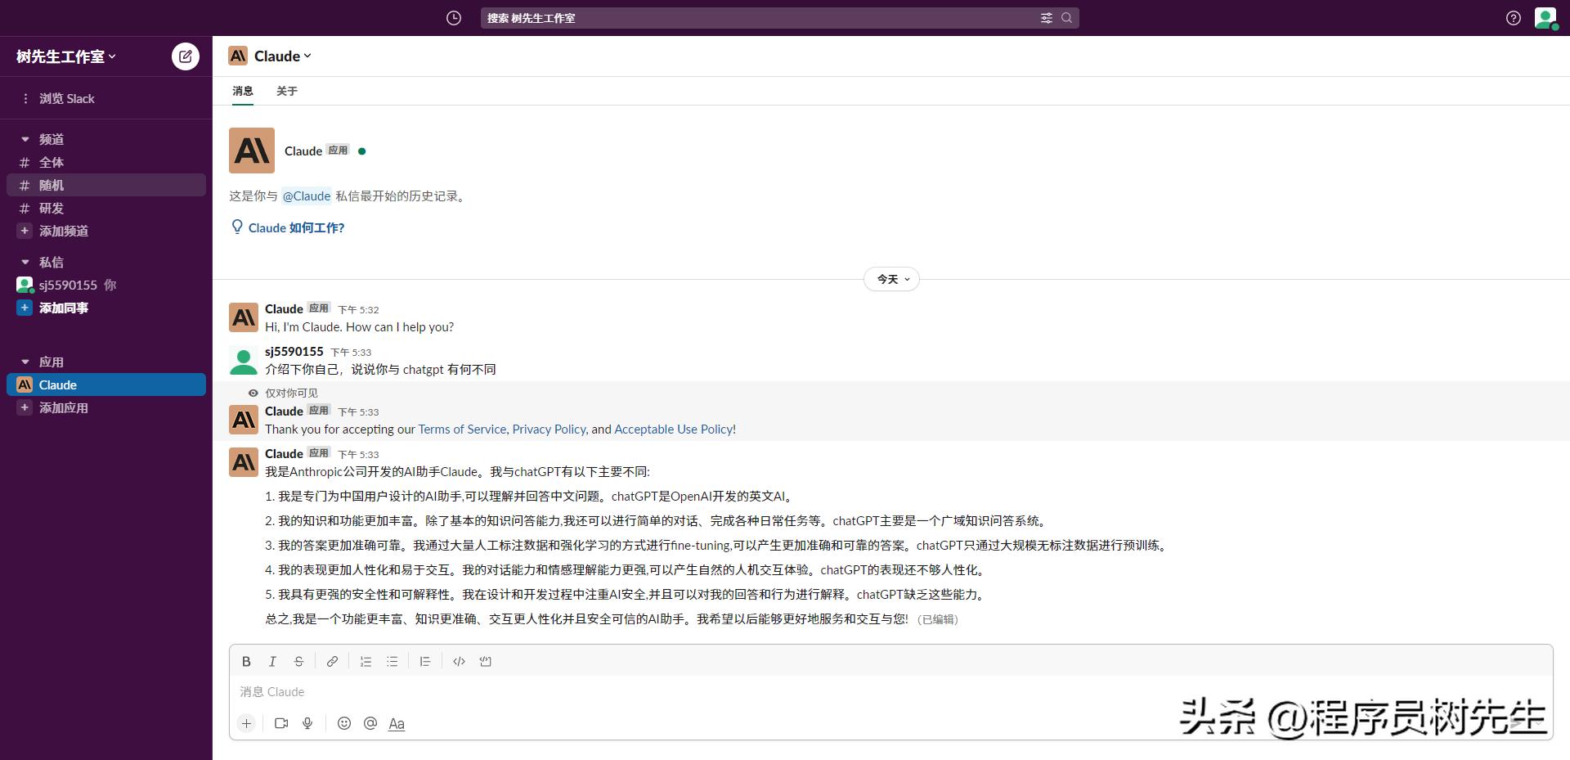Mention someone using the @ icon
The image size is (1570, 760).
pos(370,723)
